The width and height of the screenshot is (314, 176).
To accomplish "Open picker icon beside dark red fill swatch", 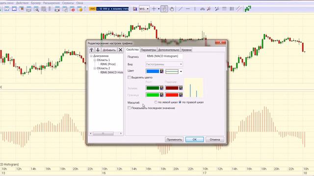I will click(181, 88).
